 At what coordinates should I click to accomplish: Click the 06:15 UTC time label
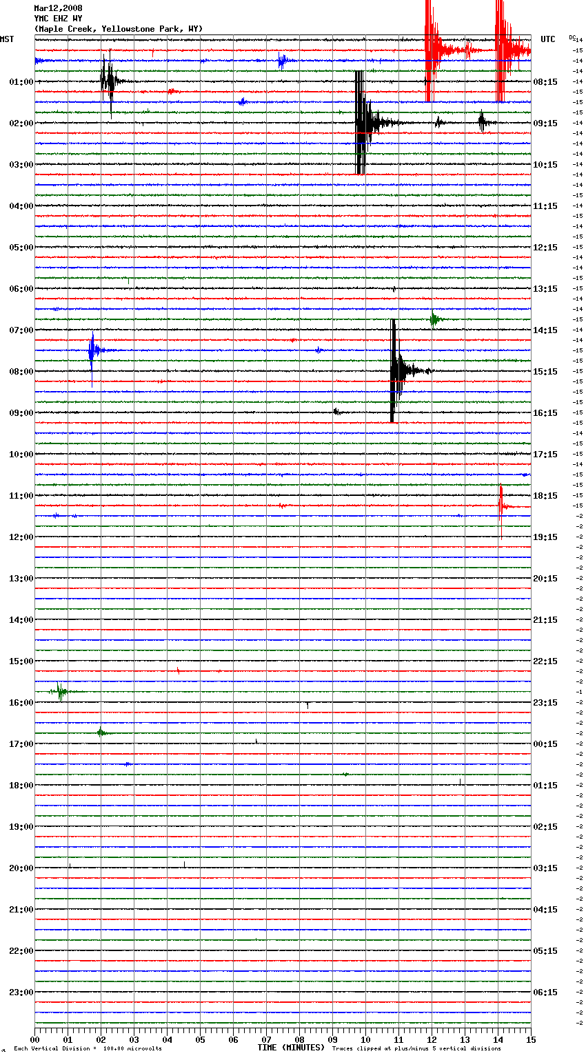pyautogui.click(x=545, y=992)
